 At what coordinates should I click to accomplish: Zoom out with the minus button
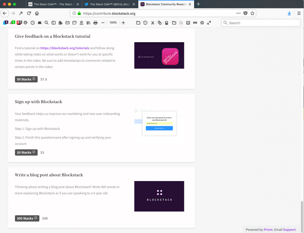click(103, 23)
